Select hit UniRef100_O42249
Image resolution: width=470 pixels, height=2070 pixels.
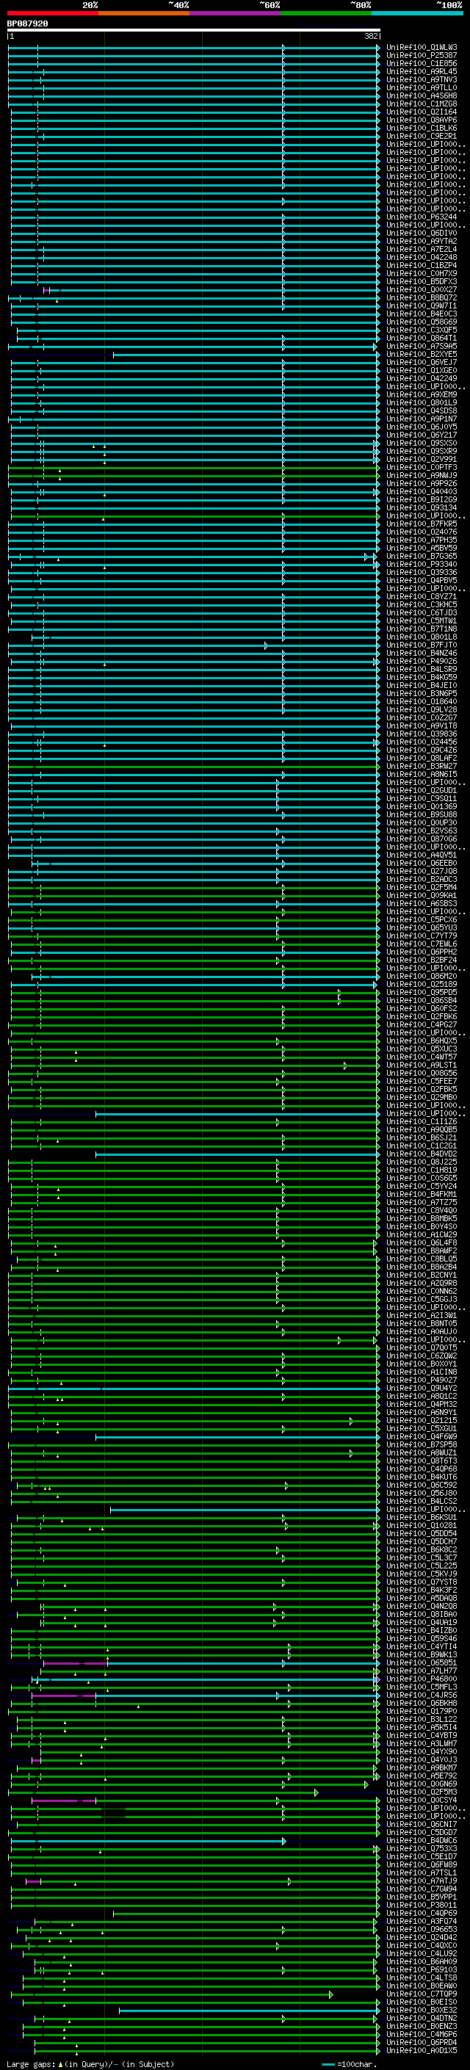pyautogui.click(x=422, y=378)
